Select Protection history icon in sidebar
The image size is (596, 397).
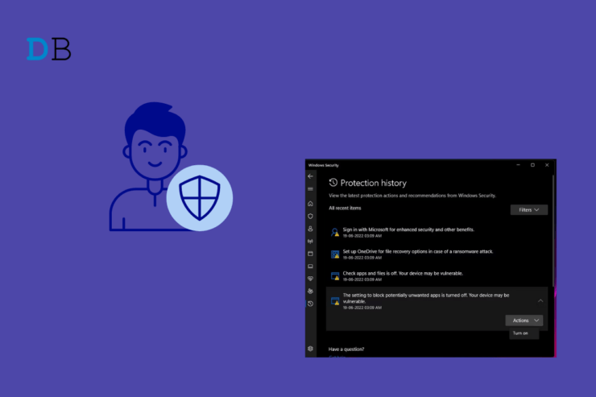coord(311,304)
